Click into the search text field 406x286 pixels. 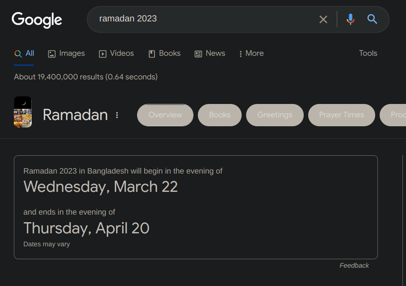point(201,19)
